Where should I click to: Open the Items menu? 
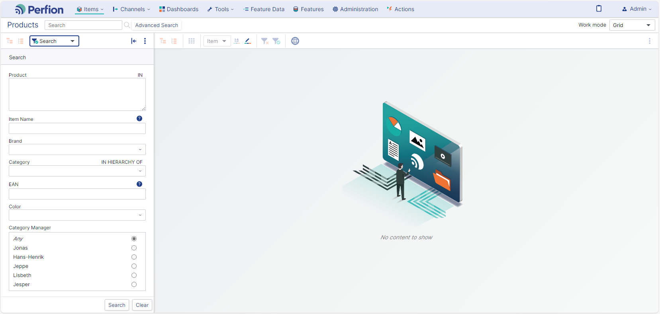[x=90, y=9]
